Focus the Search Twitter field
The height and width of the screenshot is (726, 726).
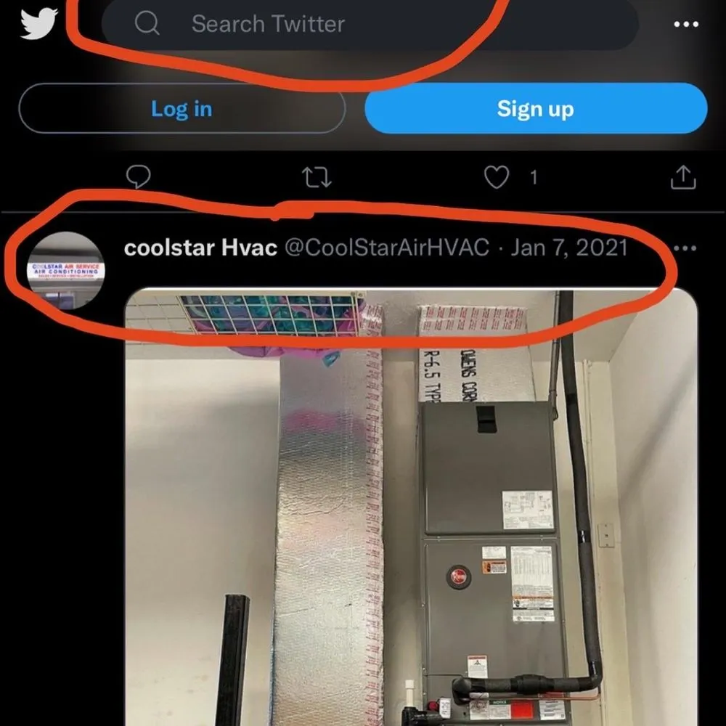(370, 24)
